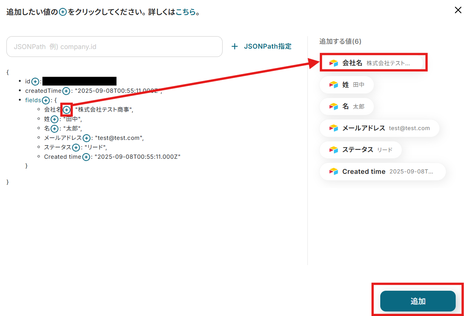Add メールアドレス field with its plus icon
The height and width of the screenshot is (316, 464).
[x=86, y=138]
